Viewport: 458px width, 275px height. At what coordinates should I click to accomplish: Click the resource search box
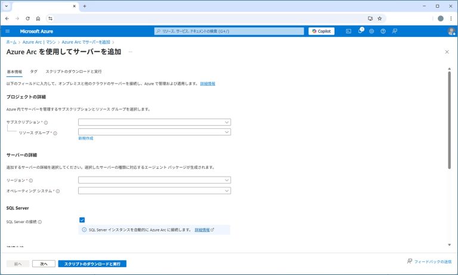tap(228, 31)
